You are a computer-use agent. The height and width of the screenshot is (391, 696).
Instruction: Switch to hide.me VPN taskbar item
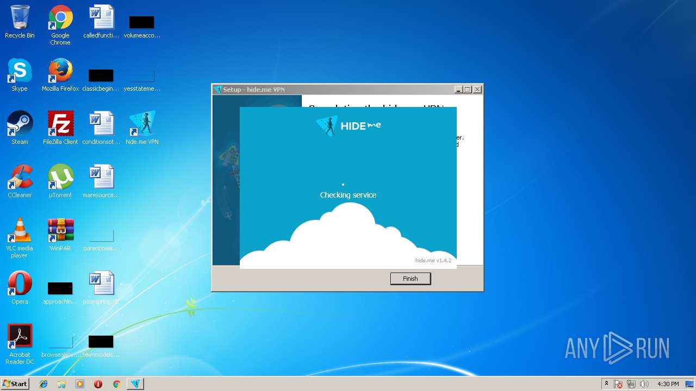click(135, 384)
